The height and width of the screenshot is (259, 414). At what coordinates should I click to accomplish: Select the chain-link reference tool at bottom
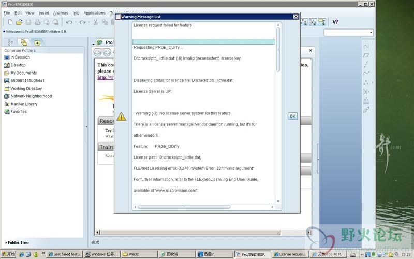point(366,110)
